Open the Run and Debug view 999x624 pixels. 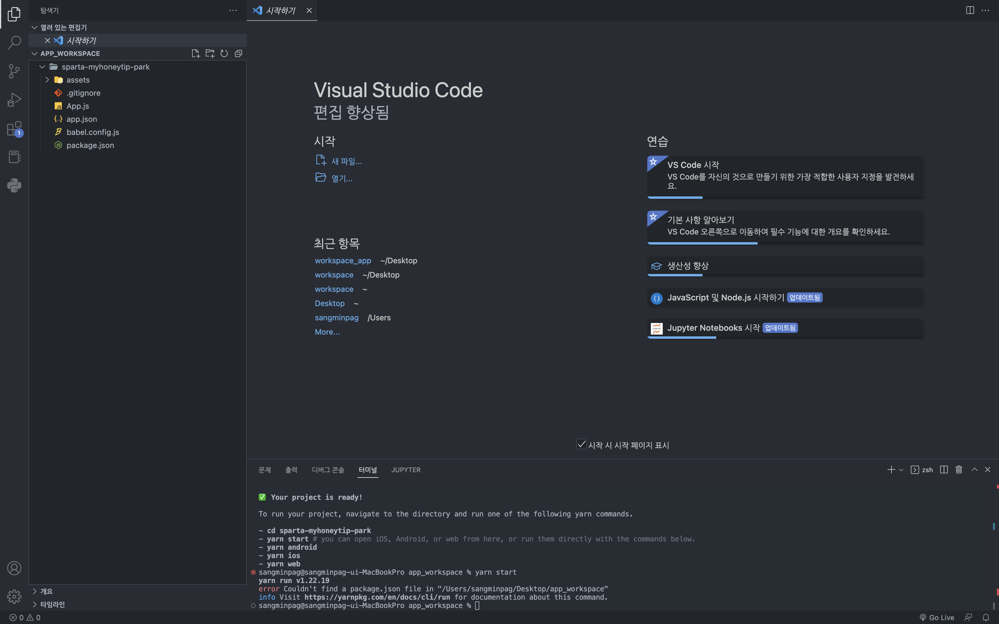14,100
